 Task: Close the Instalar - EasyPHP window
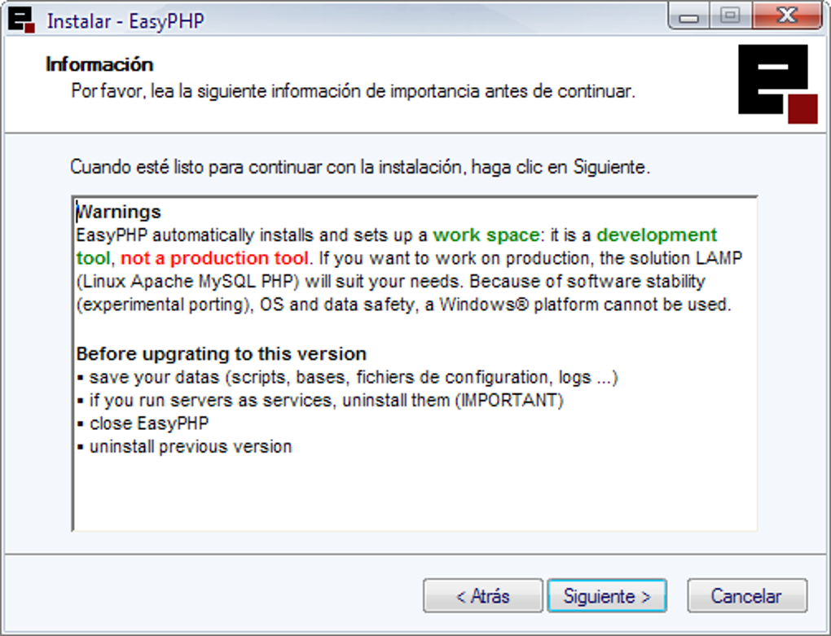pyautogui.click(x=786, y=16)
